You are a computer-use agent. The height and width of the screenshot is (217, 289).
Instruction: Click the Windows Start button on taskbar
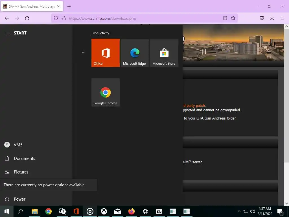tap(7, 211)
